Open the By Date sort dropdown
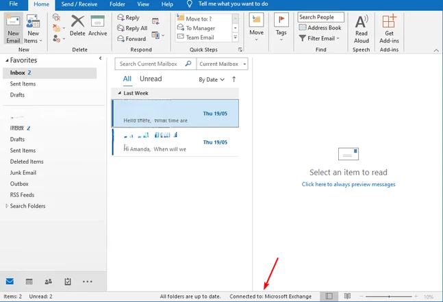The image size is (443, 302). (212, 79)
